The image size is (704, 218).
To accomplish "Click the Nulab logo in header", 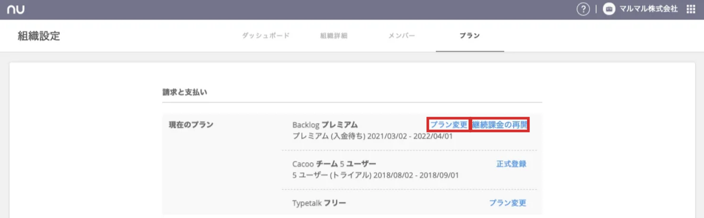I will tap(16, 9).
